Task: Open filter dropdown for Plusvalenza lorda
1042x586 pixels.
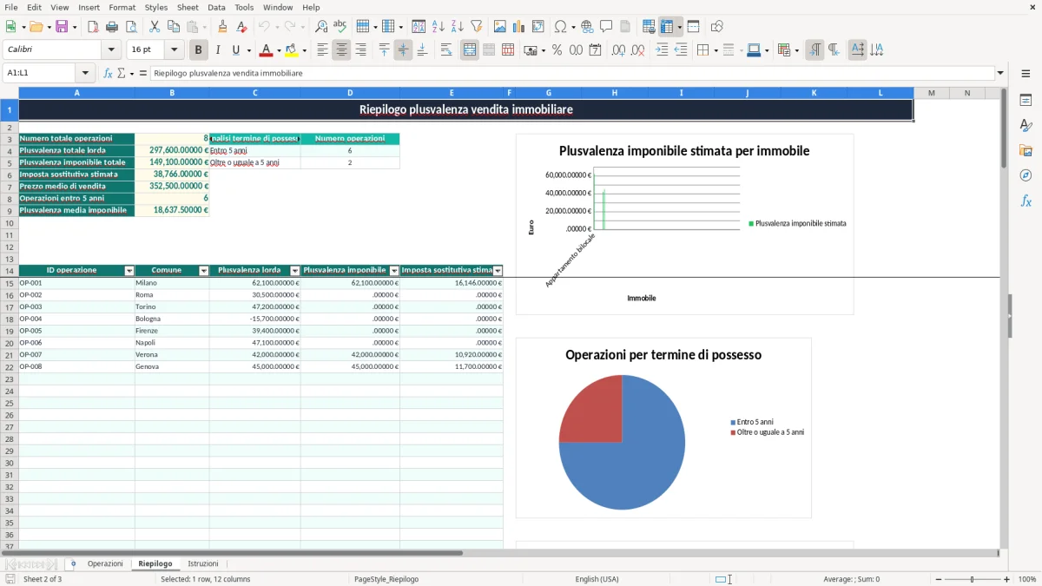Action: pos(295,271)
